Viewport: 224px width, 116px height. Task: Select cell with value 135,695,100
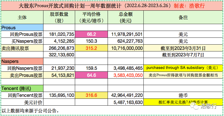[x=59, y=95]
